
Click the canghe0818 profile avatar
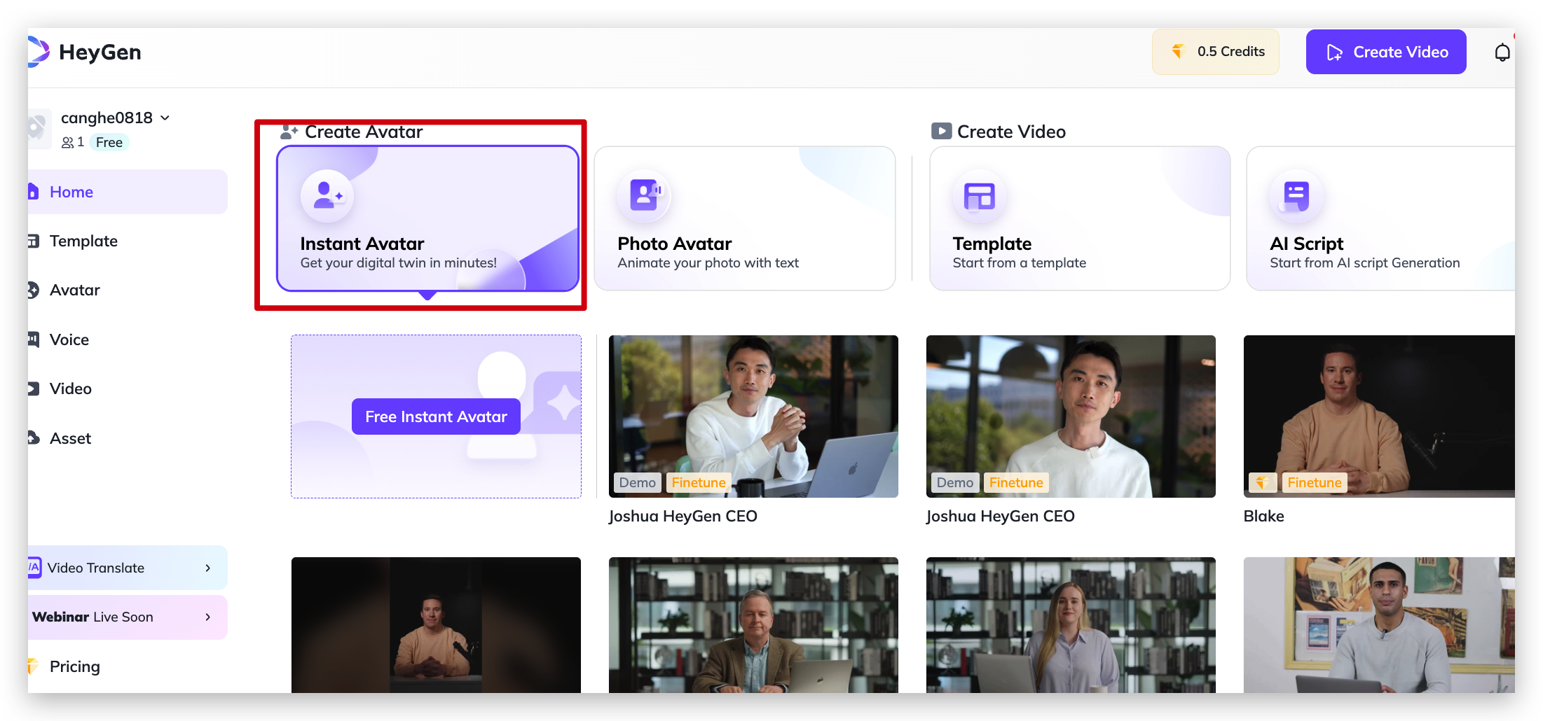[x=39, y=129]
